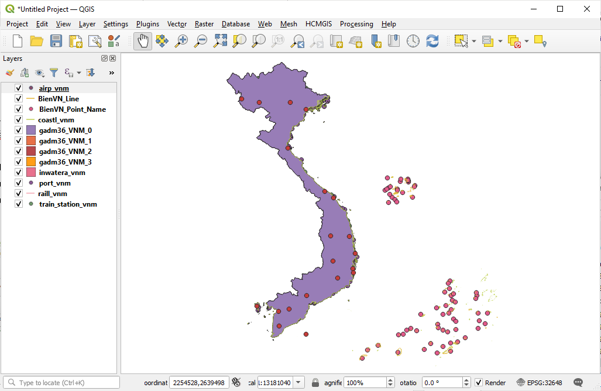Save project using the floppy disk icon
The image size is (601, 391).
(56, 41)
